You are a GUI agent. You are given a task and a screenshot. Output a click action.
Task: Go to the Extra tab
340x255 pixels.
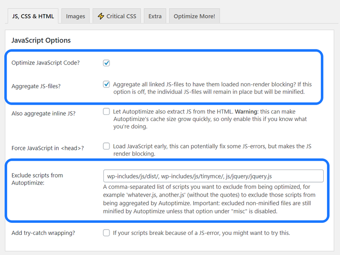(x=155, y=16)
